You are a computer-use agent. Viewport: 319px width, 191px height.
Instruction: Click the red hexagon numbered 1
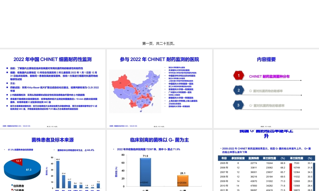[x=239, y=75]
